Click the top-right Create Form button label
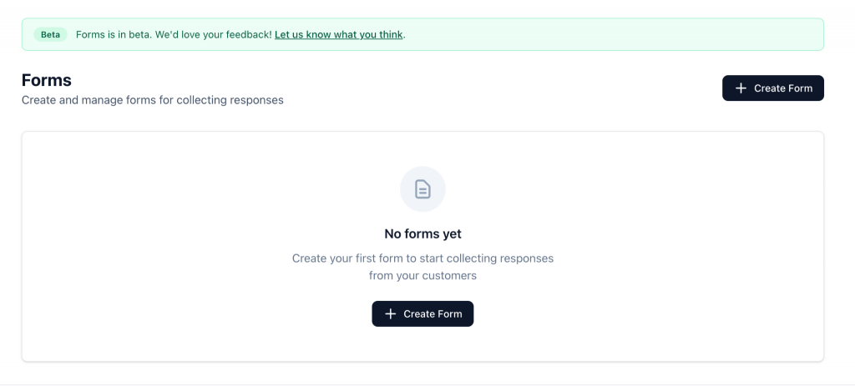The height and width of the screenshot is (386, 855). tap(783, 88)
